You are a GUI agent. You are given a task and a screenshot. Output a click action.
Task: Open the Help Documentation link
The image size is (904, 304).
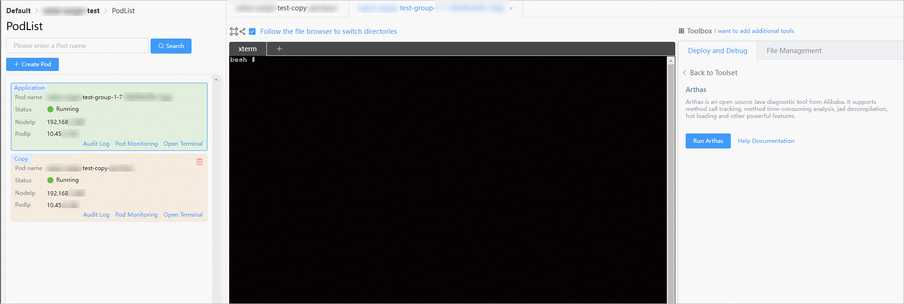coord(766,141)
